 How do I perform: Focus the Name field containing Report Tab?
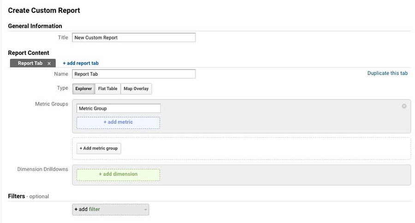134,74
